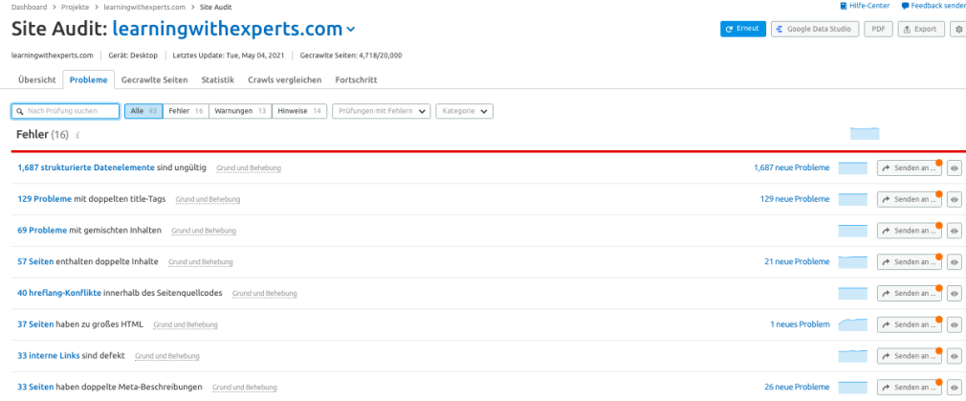Go to the Fortschritt tab

click(356, 79)
